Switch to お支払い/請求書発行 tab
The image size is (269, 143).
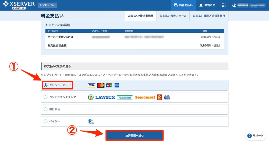[x=141, y=16]
